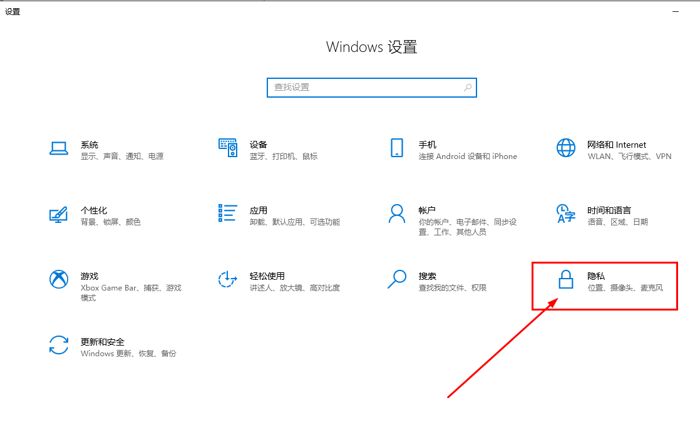
Task: Select 轻松使用 settings title
Action: click(267, 276)
